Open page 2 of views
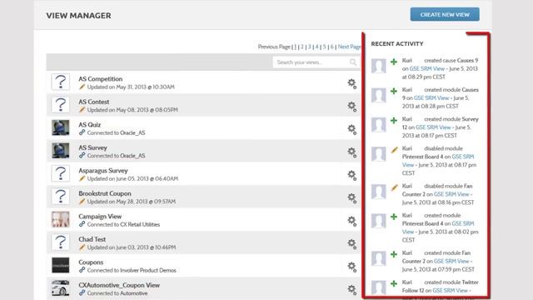The image size is (533, 300). coord(301,47)
